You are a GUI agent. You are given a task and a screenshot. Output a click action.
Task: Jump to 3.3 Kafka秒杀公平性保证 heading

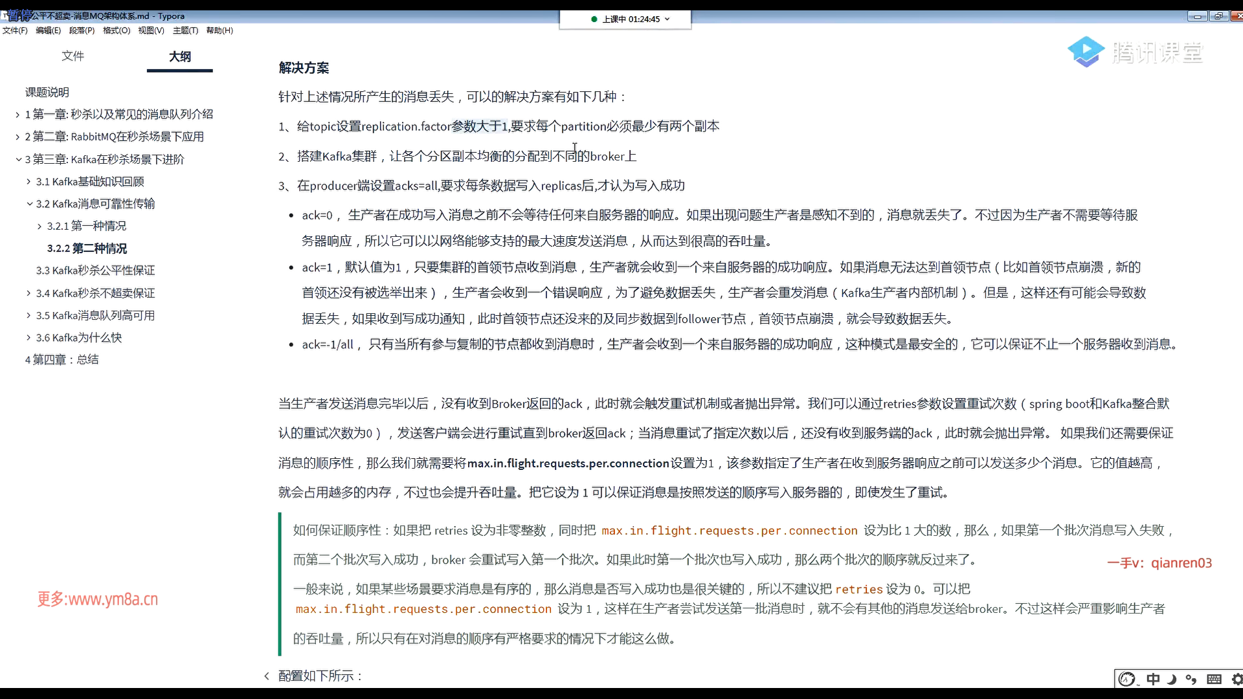(x=95, y=271)
